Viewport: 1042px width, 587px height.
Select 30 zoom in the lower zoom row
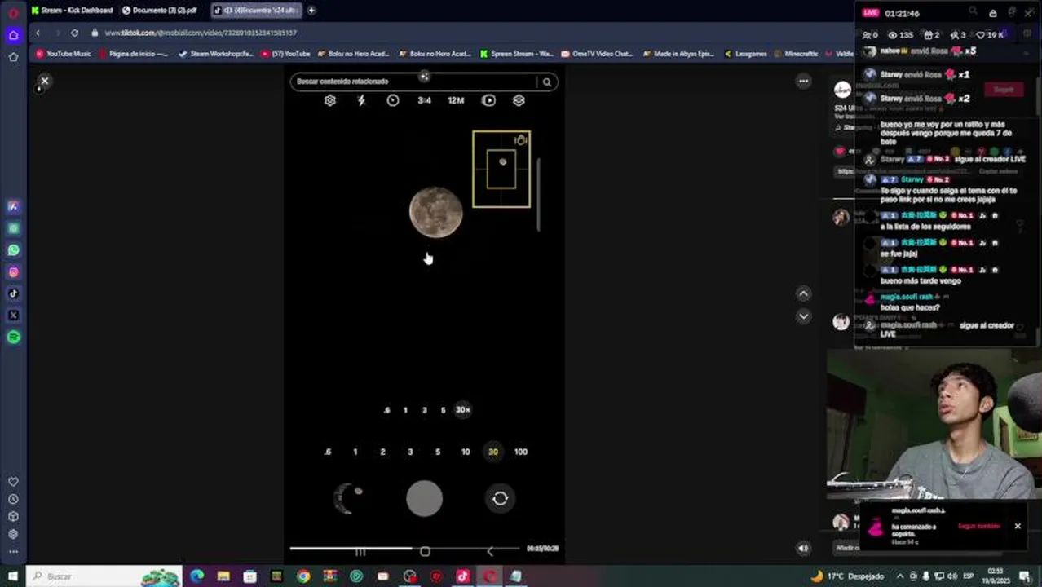tap(493, 452)
